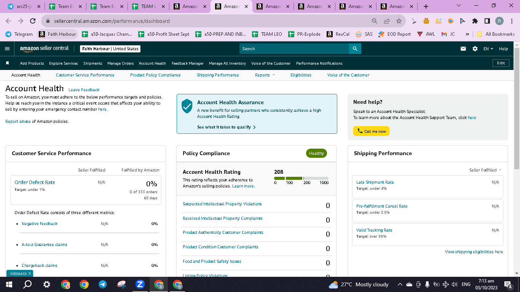
Task: Select the Eligibilities tab
Action: click(301, 75)
